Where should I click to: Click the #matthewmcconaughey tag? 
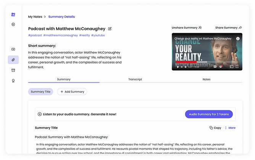coord(60,35)
